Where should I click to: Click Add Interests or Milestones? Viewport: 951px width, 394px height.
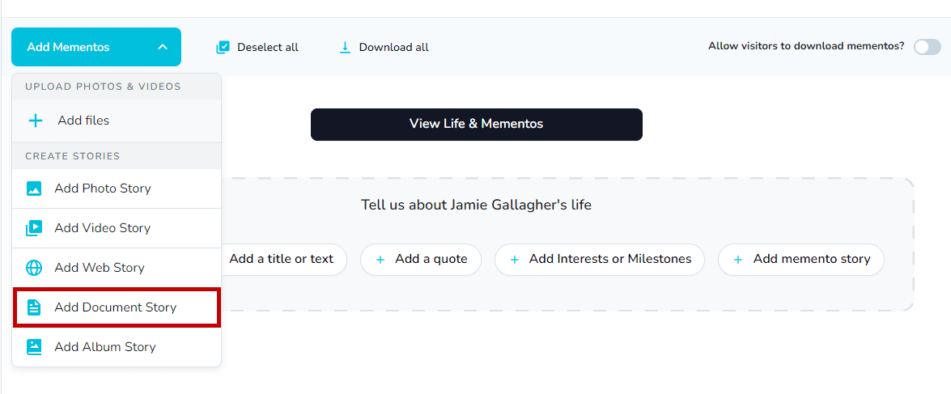coord(600,260)
